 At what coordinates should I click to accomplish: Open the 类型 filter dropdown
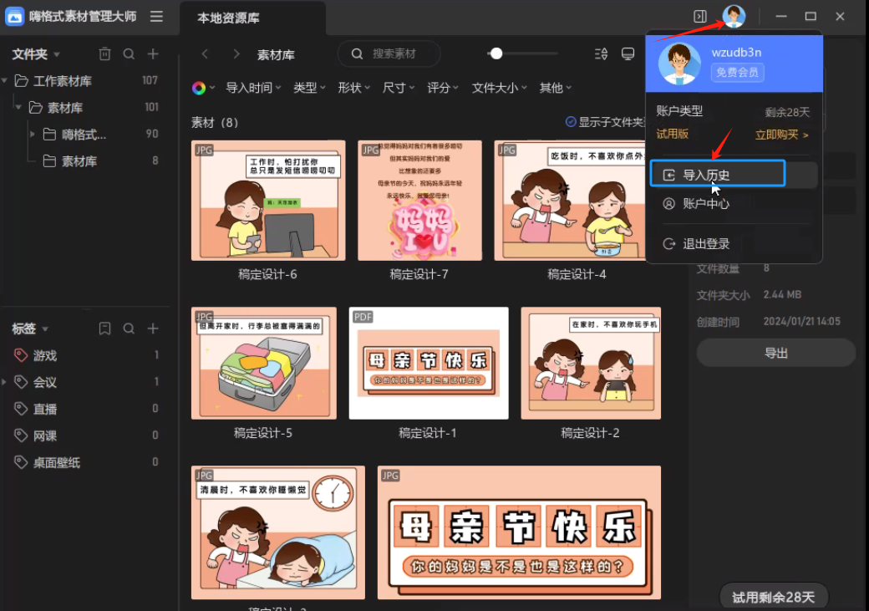click(309, 88)
